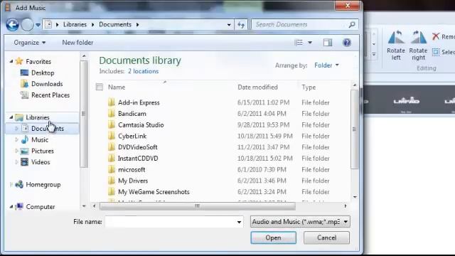Click the Cancel button
This screenshot has width=455, height=256.
[326, 238]
